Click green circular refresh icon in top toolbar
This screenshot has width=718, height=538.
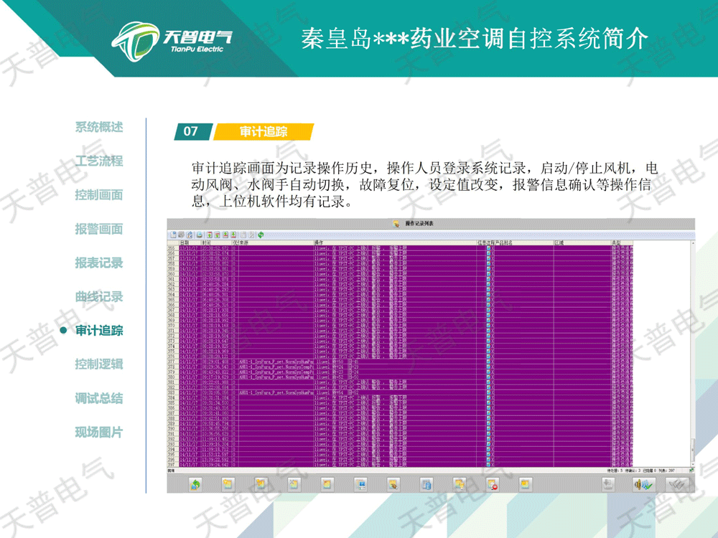(x=261, y=235)
